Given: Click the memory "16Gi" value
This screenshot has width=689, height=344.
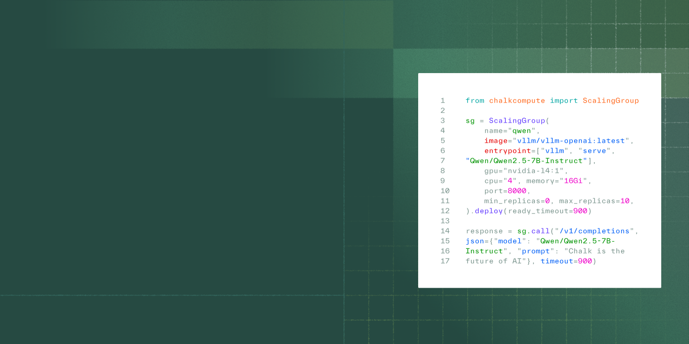Looking at the screenshot, I should click(x=573, y=181).
